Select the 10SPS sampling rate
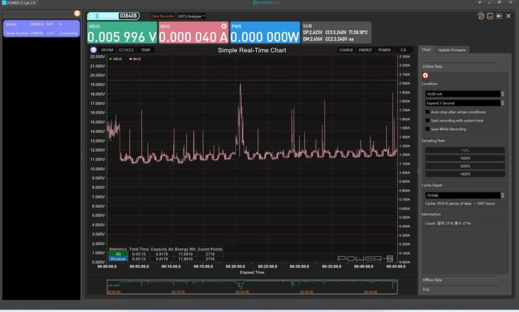 [465, 158]
